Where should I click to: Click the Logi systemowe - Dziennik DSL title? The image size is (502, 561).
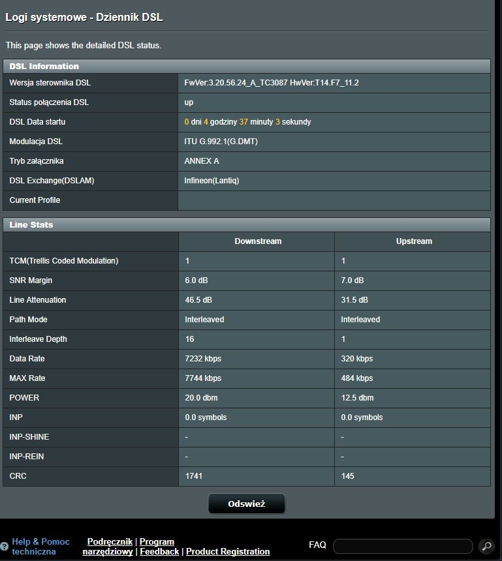84,18
